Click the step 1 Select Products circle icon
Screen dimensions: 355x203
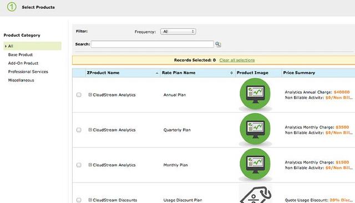(x=12, y=7)
